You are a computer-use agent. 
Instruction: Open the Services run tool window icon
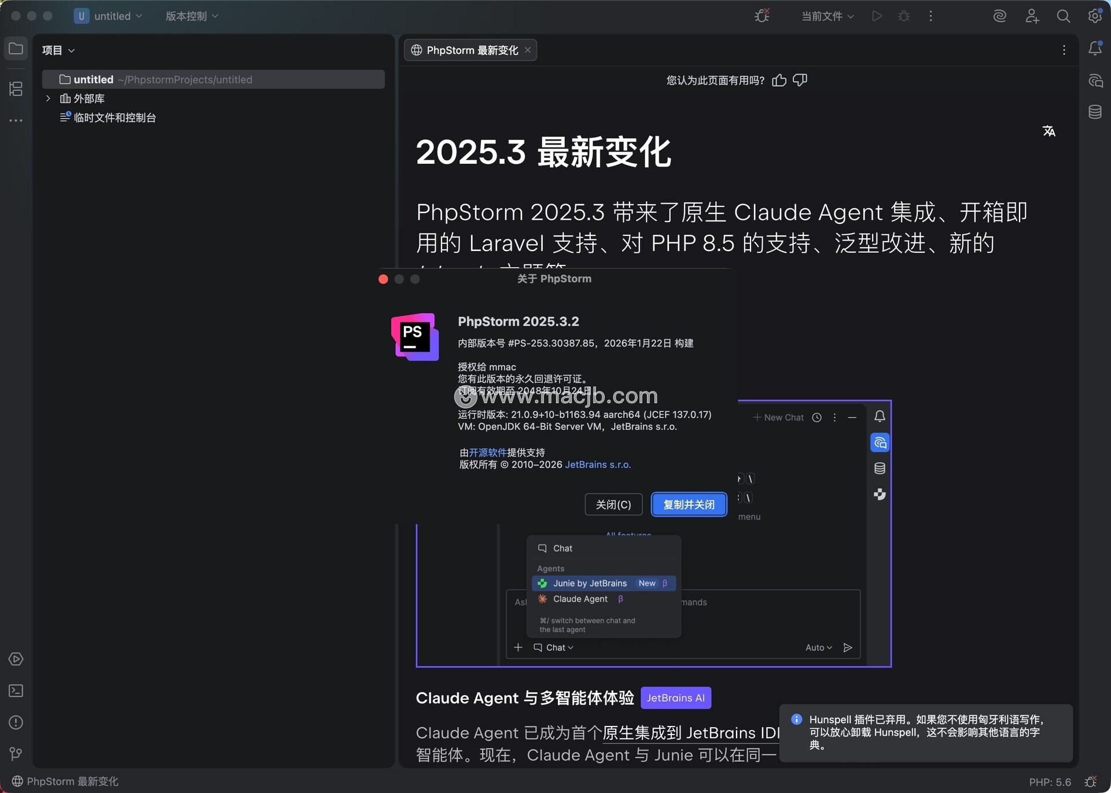[16, 659]
